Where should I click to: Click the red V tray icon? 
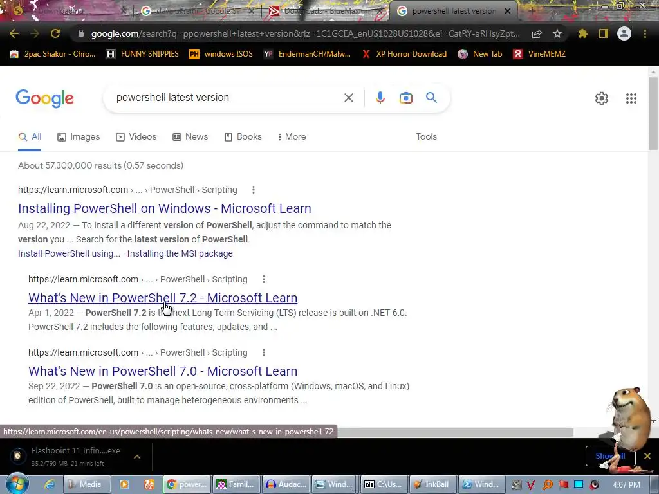click(x=531, y=485)
